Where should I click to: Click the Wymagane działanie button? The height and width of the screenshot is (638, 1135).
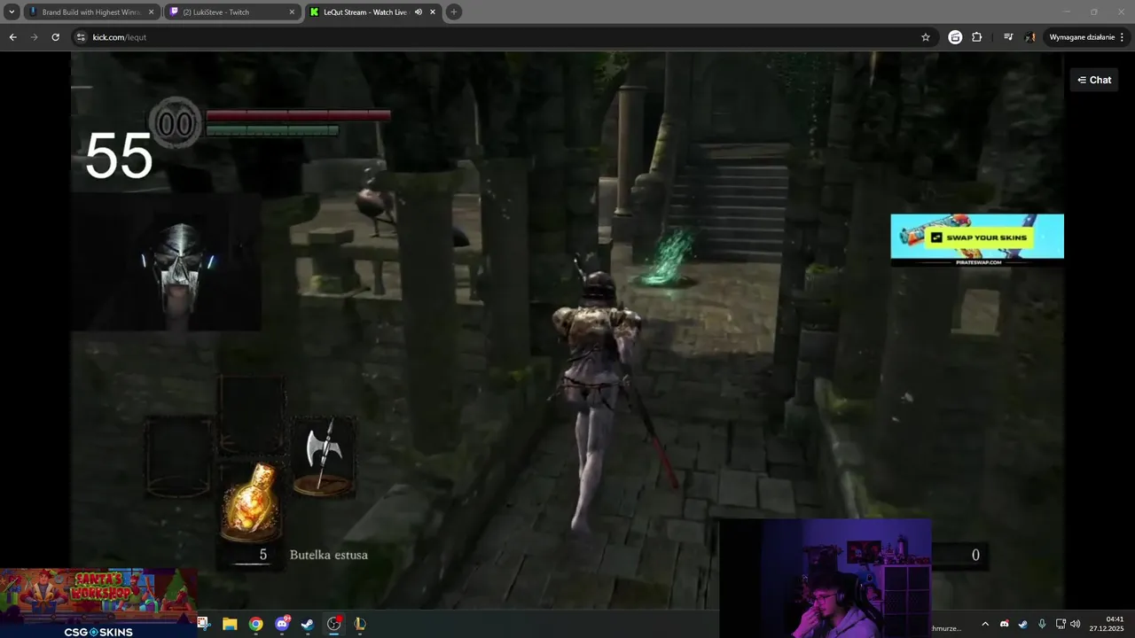(x=1086, y=37)
